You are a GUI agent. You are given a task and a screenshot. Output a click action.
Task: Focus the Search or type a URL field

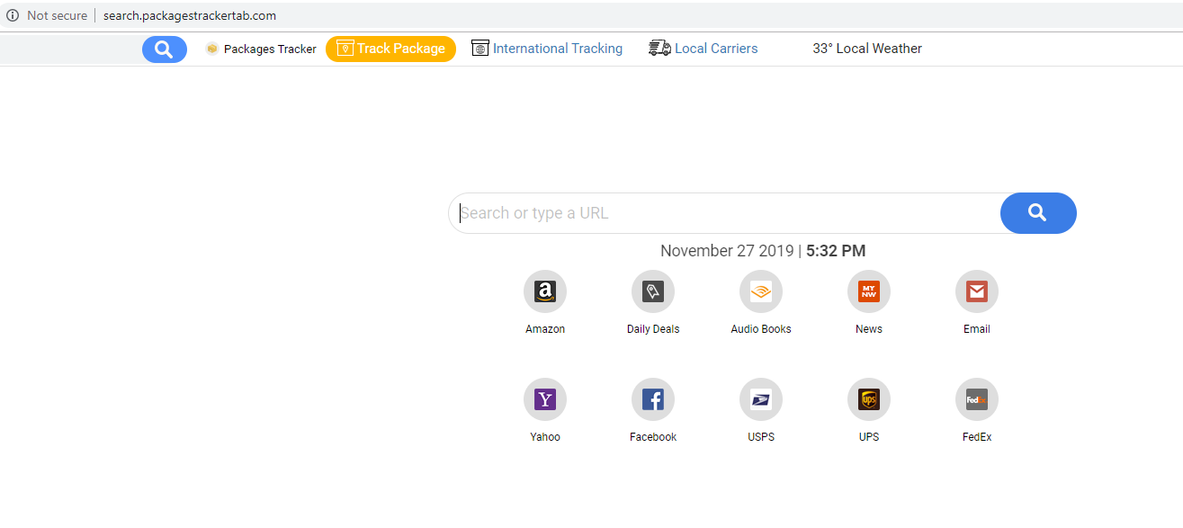(724, 213)
